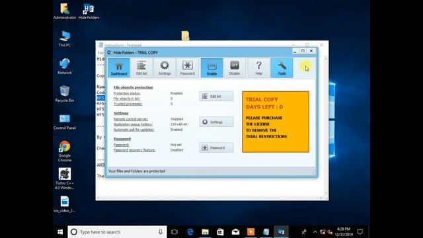Screen dimensions: 423x238
Task: Open the Tools wrench icon
Action: (282, 67)
